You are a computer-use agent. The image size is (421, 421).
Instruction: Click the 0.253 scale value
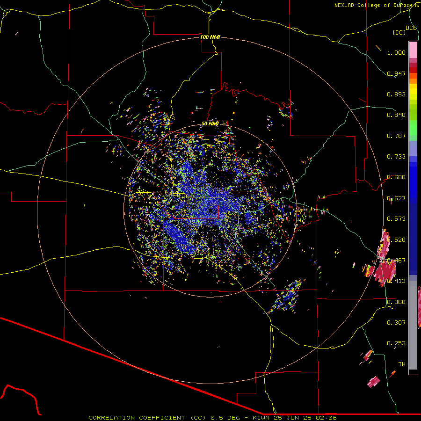396,343
